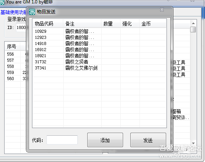
Task: Select item code 16912 row
Action: point(99,50)
